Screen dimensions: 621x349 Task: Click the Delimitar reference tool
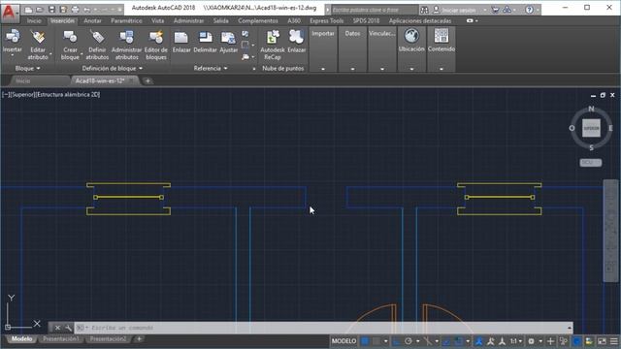tap(205, 42)
